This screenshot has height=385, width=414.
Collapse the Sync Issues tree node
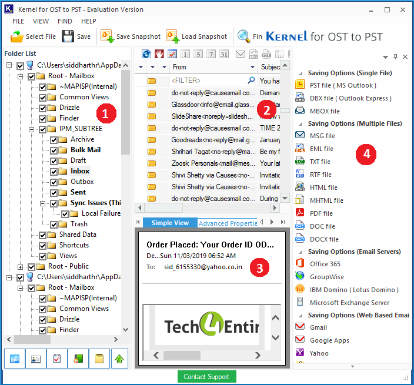42,203
